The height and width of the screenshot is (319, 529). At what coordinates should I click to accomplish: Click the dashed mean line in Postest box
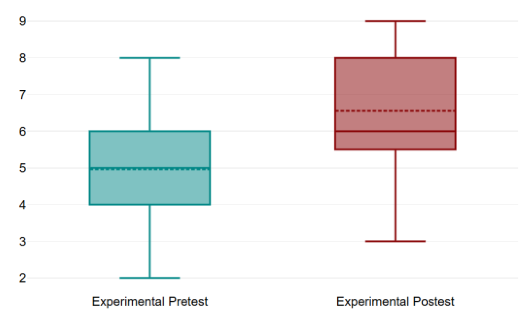coord(395,111)
